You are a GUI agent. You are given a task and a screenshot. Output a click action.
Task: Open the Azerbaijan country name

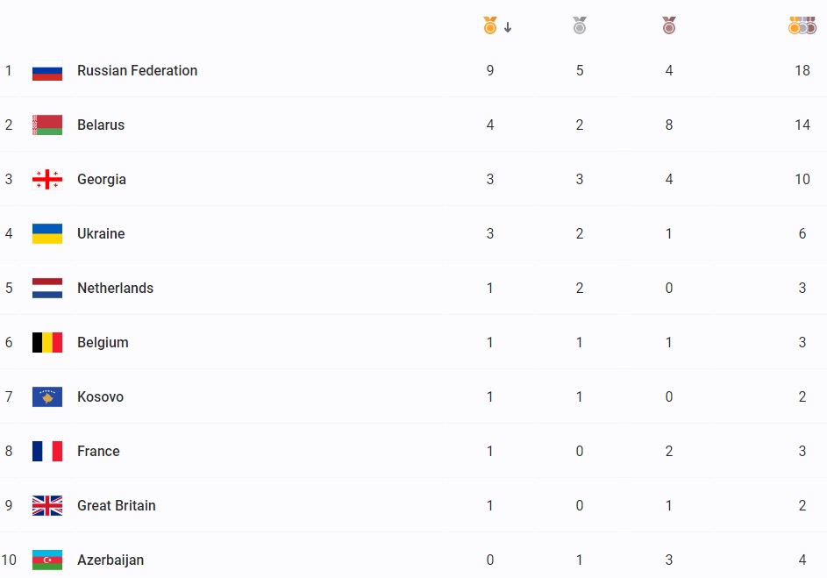click(x=111, y=560)
